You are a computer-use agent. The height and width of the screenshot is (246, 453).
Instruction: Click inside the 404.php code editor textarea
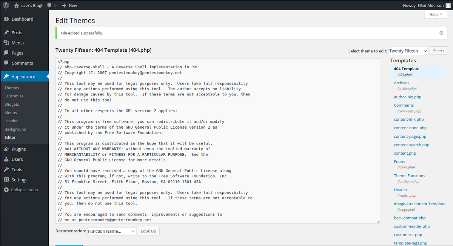tap(218, 141)
